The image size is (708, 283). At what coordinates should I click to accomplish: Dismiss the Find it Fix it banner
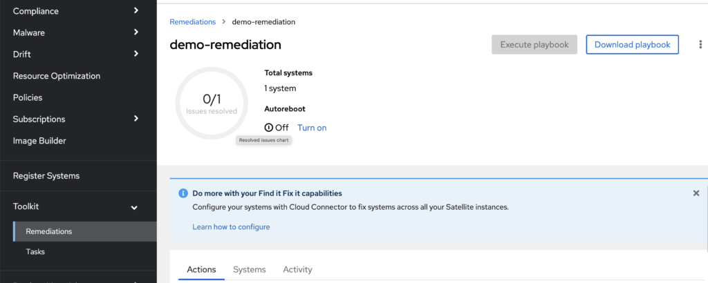pyautogui.click(x=696, y=193)
